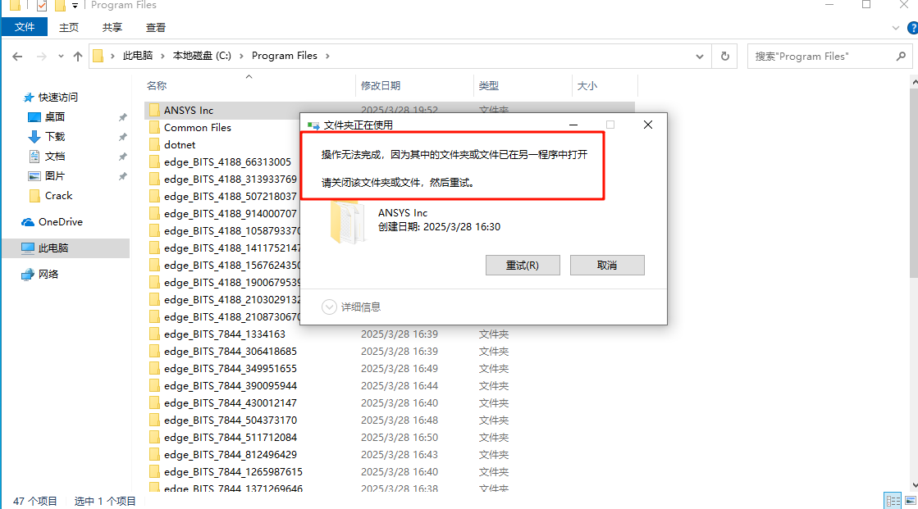The width and height of the screenshot is (918, 509).
Task: Open the Quick Access toolbar customize dropdown
Action: (75, 6)
